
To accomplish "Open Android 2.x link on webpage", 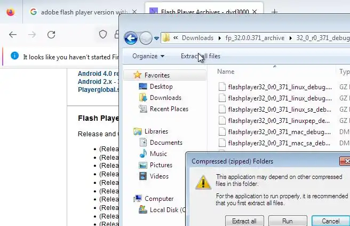I will point(98,82).
